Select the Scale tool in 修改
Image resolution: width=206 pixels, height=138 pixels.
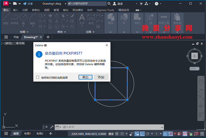(x=57, y=27)
